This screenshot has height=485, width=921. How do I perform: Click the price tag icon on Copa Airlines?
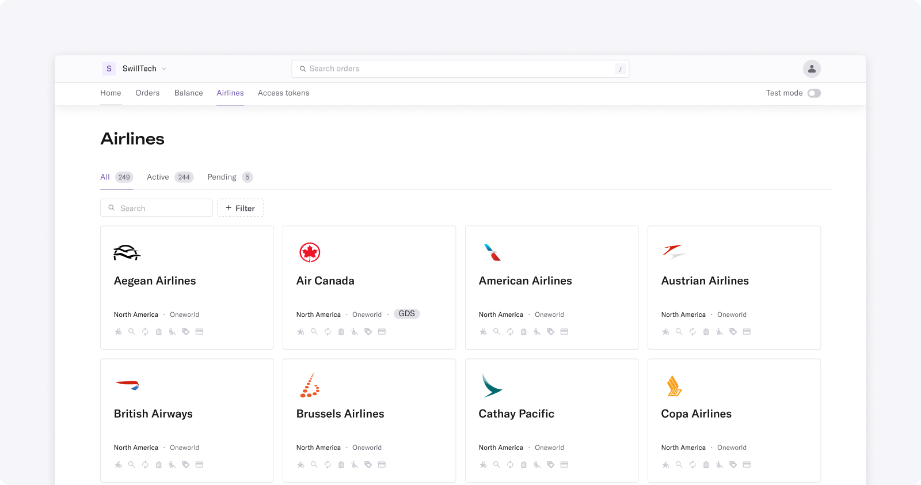click(x=733, y=465)
